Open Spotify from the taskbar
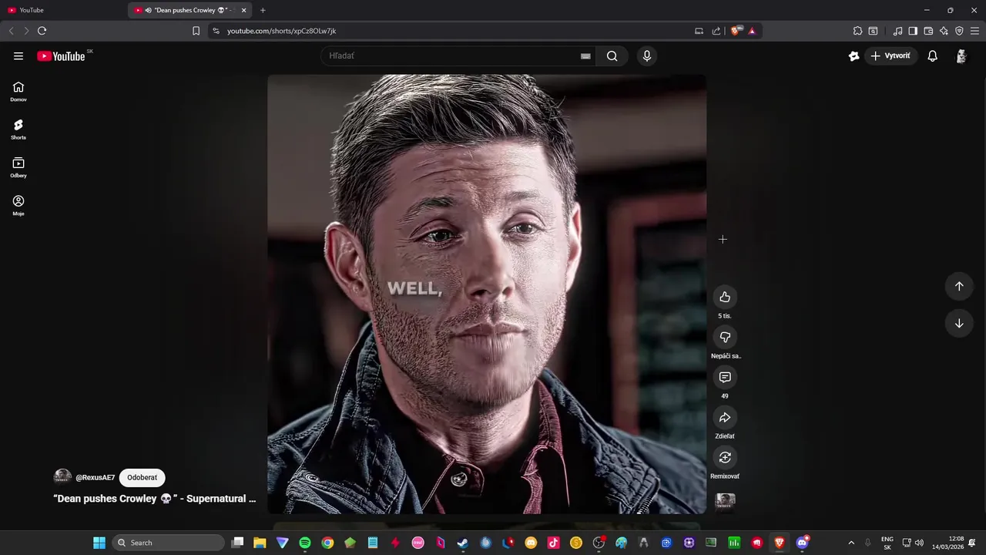 [305, 543]
